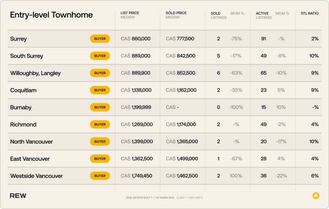This screenshot has height=209, width=329.
Task: Select the Burnaby row name
Action: tap(21, 107)
